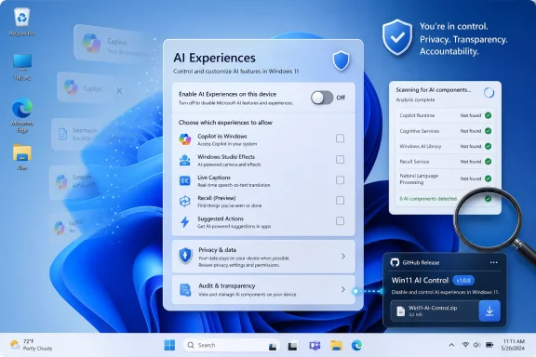Click the Privacy & data shield icon
This screenshot has width=536, height=357.
tap(185, 256)
